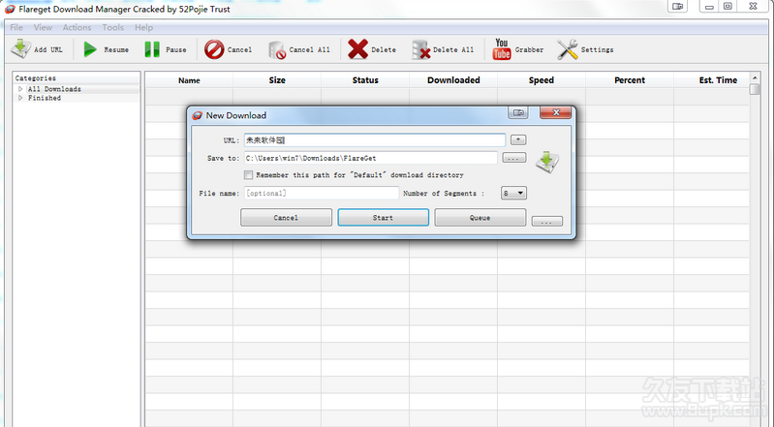Click the dialog's extra title bar button
774x427 pixels.
(x=518, y=113)
